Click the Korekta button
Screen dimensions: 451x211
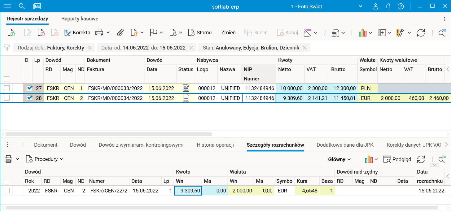77,32
